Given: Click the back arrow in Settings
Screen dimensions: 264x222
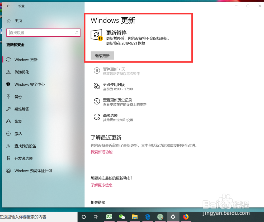Looking at the screenshot, I should (x=8, y=6).
